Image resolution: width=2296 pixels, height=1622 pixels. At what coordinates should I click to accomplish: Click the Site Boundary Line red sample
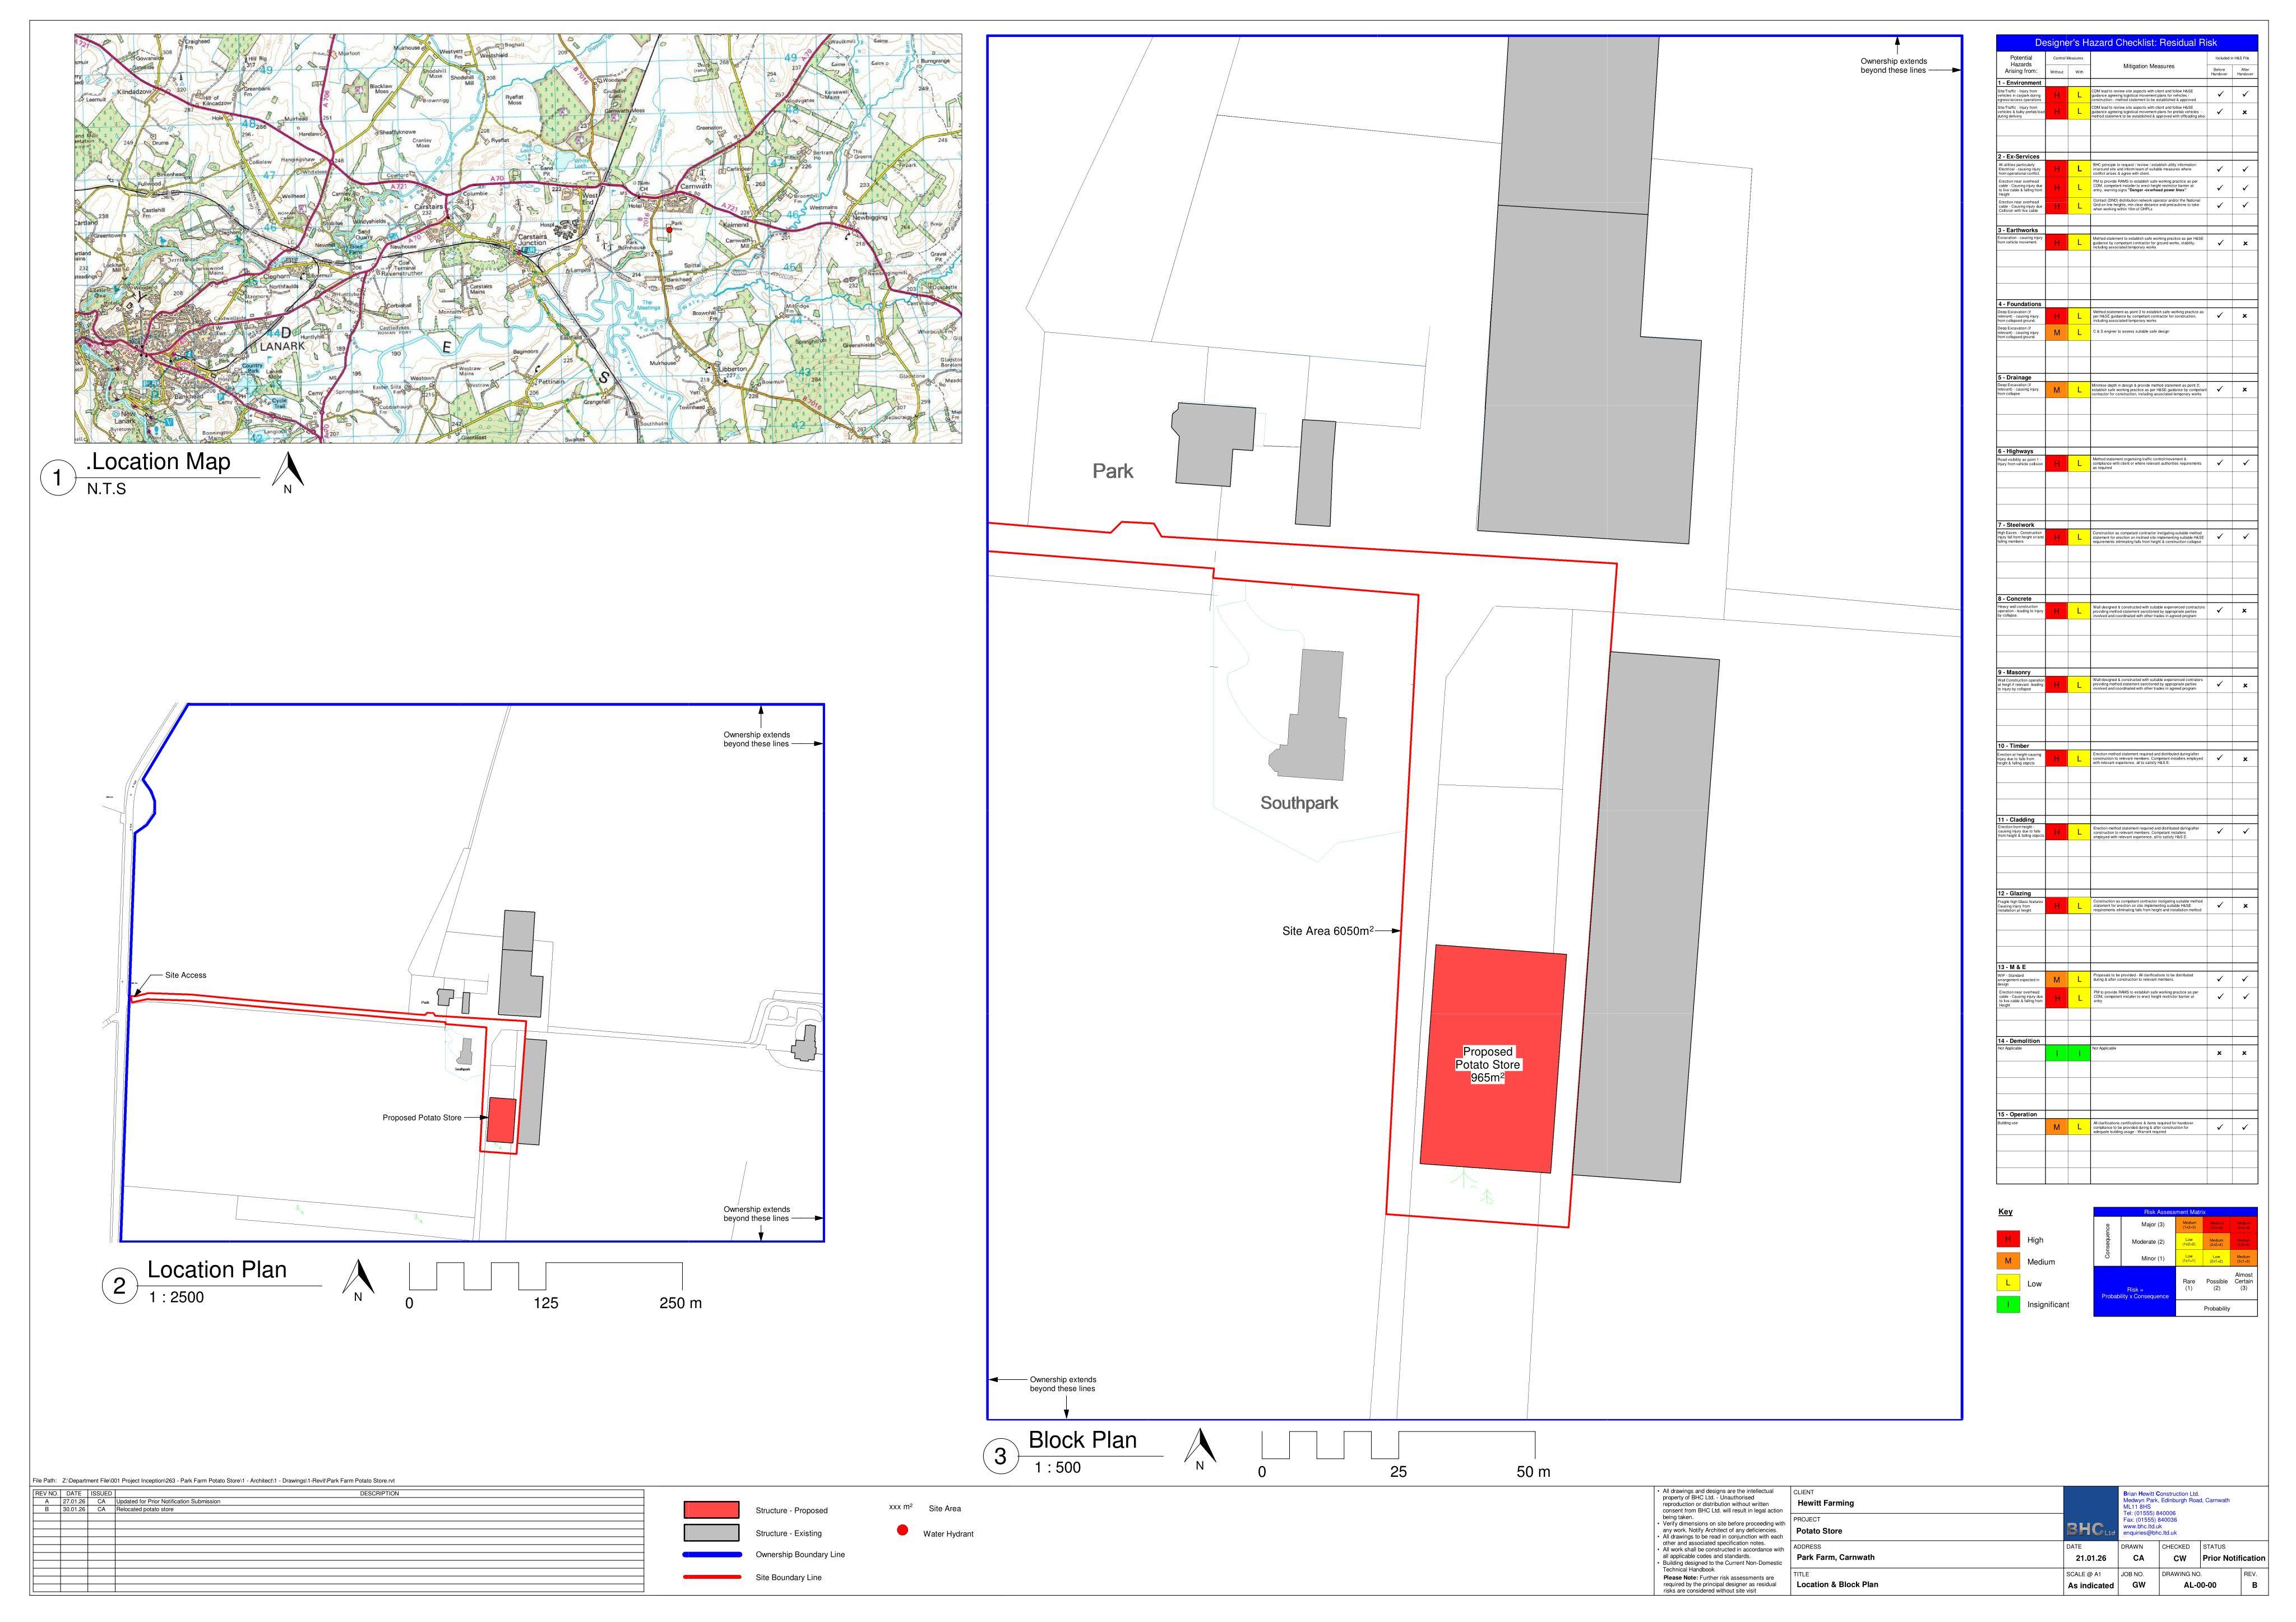point(712,1577)
